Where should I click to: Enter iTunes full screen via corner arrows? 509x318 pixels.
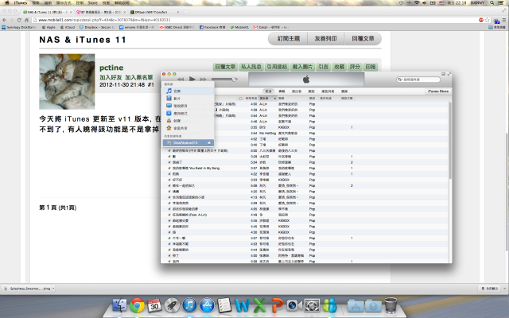click(449, 74)
